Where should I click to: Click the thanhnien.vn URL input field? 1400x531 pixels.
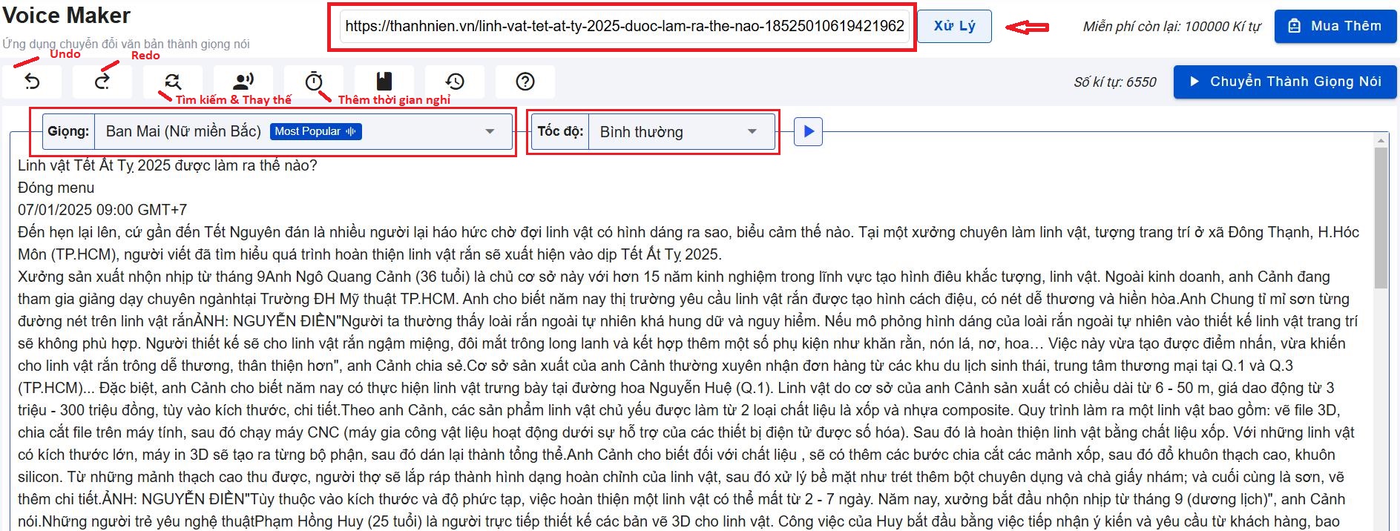[x=625, y=27]
